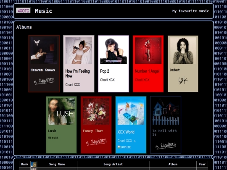Click the 4XOTC logo badge
The image size is (227, 170).
[23, 10]
